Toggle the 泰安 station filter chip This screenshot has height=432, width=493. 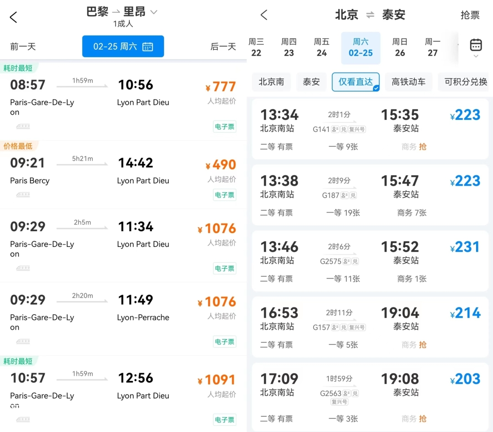click(311, 82)
